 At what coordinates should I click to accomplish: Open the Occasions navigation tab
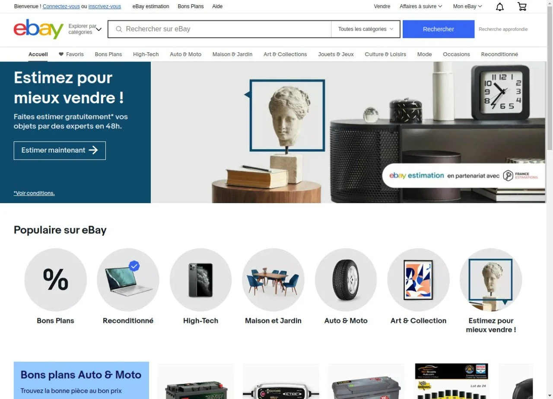pos(456,54)
